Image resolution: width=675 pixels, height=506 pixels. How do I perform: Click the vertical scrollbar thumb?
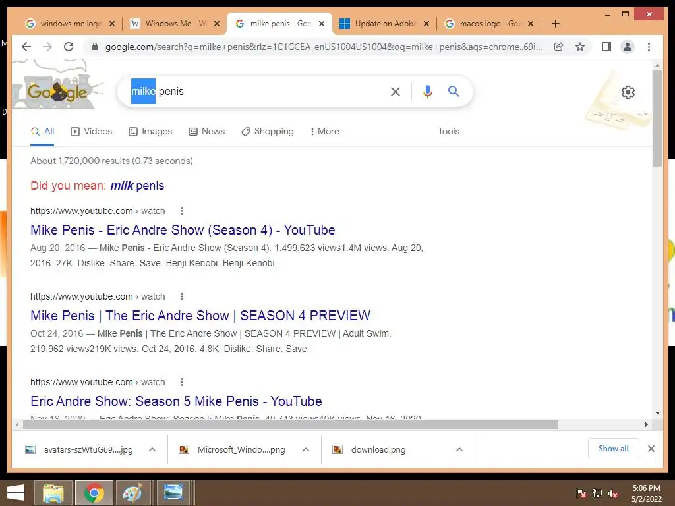[x=657, y=119]
